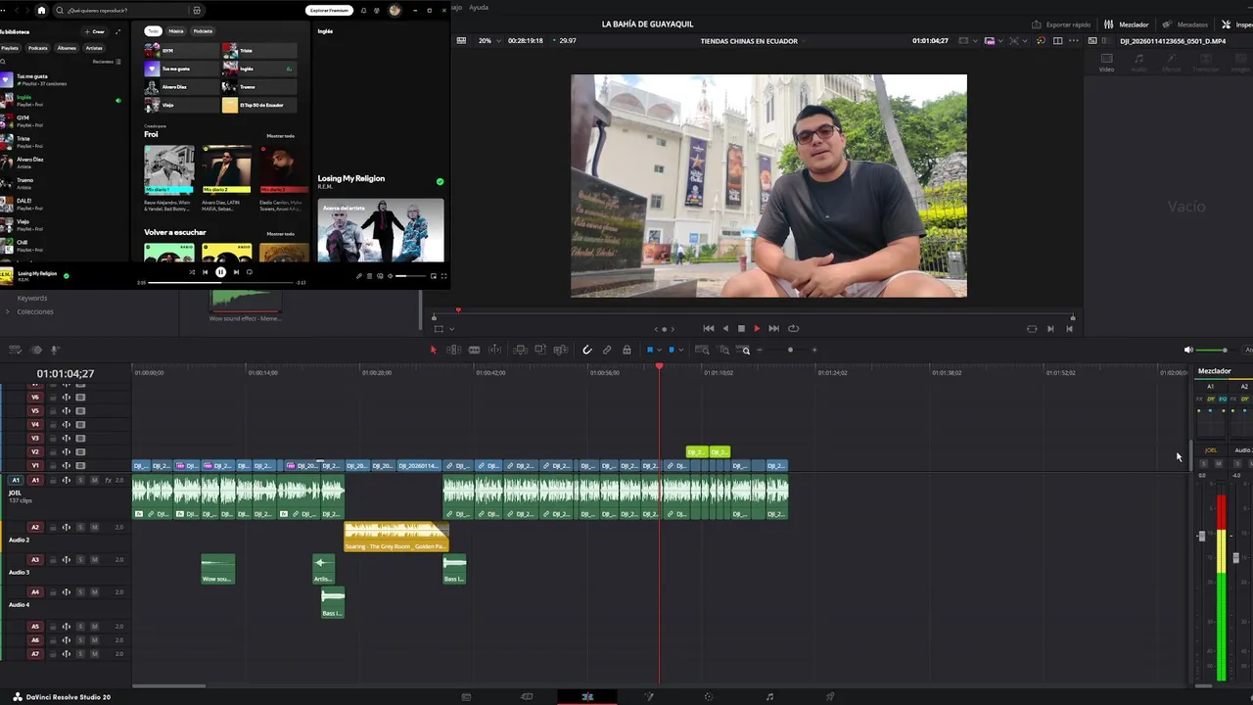Select Todo filter chip in Spotify
This screenshot has width=1253, height=705.
(x=153, y=31)
